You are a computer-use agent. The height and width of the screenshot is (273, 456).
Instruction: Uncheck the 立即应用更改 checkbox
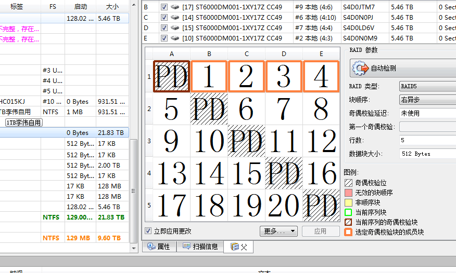(148, 231)
